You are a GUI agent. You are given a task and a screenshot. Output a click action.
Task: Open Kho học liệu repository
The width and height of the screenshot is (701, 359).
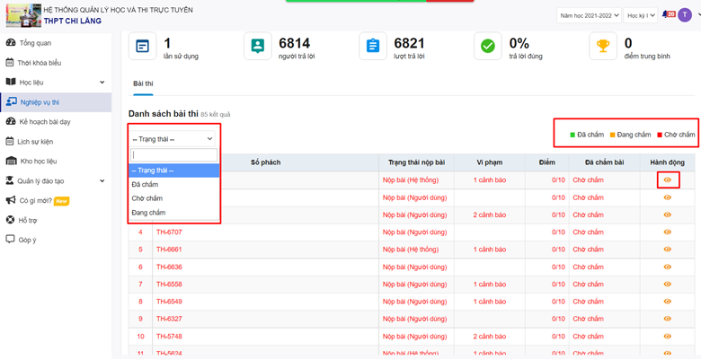(x=38, y=161)
